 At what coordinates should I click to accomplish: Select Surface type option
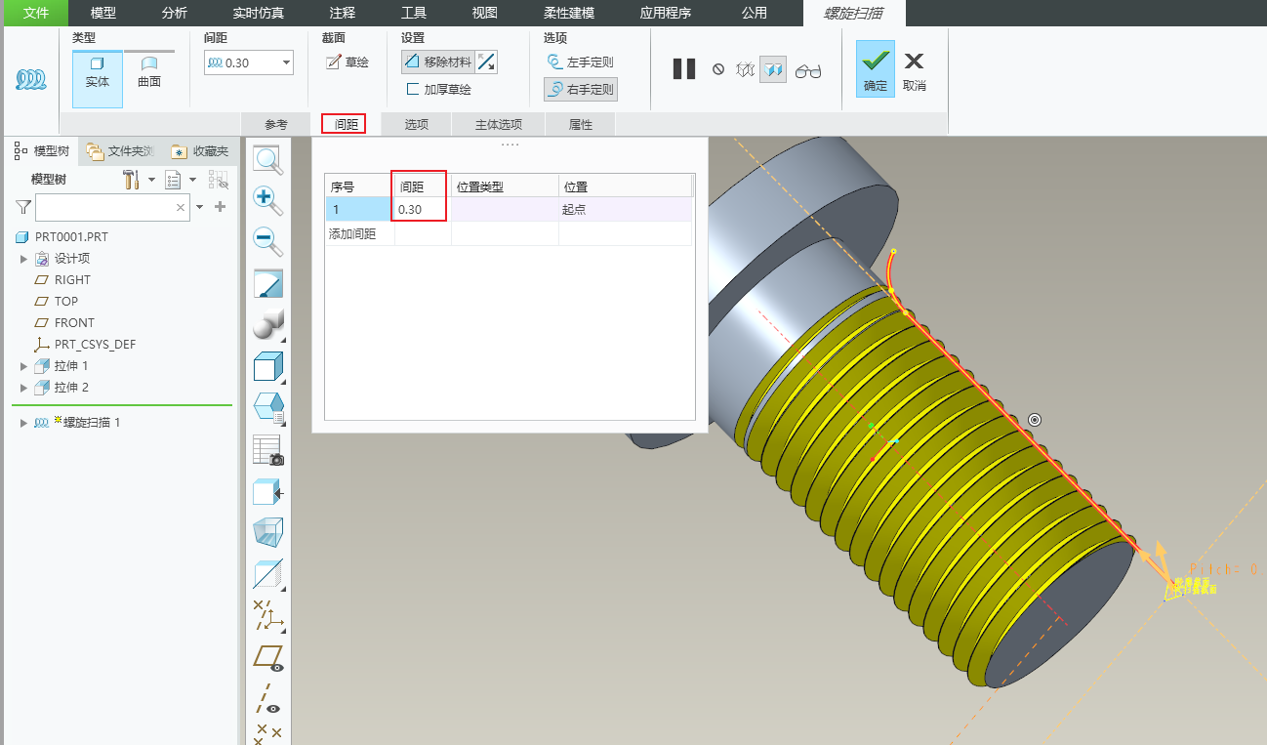pyautogui.click(x=148, y=73)
